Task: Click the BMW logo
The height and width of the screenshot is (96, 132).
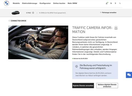Action: click(x=7, y=3)
